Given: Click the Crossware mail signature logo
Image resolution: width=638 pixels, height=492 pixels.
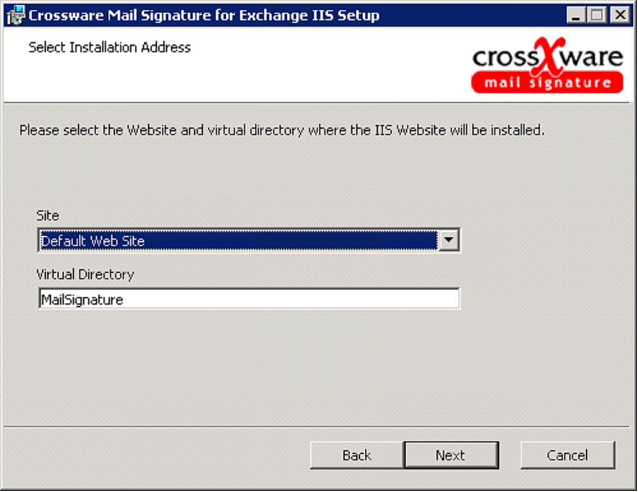Looking at the screenshot, I should click(547, 65).
